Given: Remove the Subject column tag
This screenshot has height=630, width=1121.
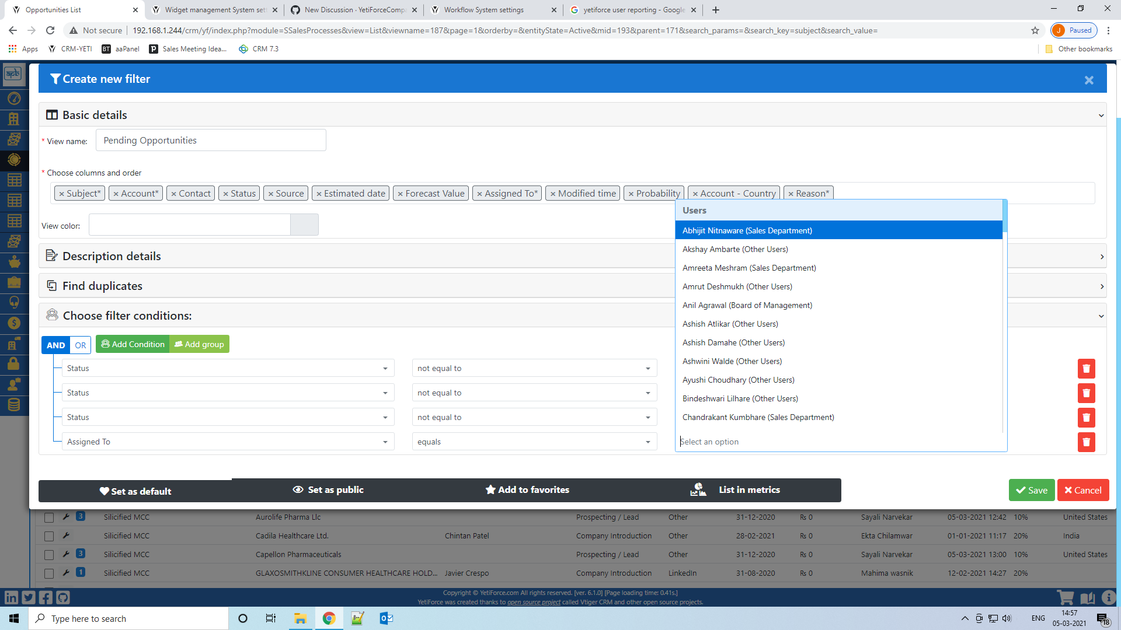Looking at the screenshot, I should [61, 194].
